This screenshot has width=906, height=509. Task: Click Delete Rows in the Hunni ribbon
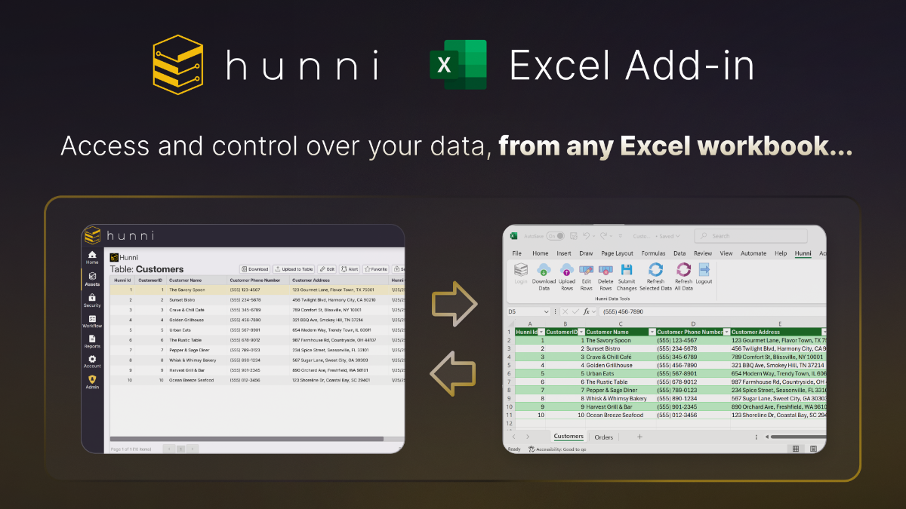pos(606,277)
